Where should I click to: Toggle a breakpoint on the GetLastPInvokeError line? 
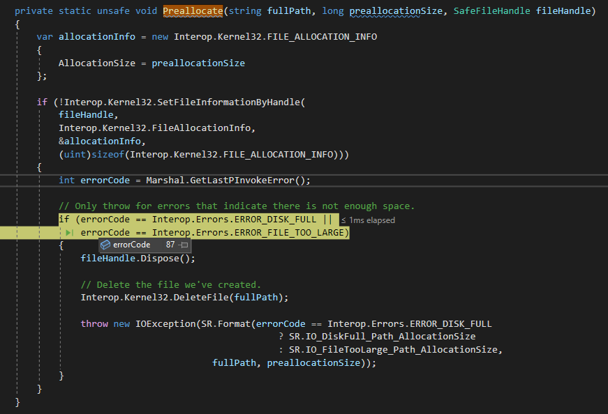(7, 180)
